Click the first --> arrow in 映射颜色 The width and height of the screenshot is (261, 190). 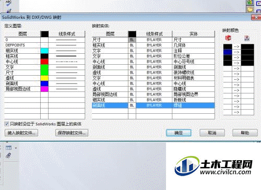pos(236,46)
